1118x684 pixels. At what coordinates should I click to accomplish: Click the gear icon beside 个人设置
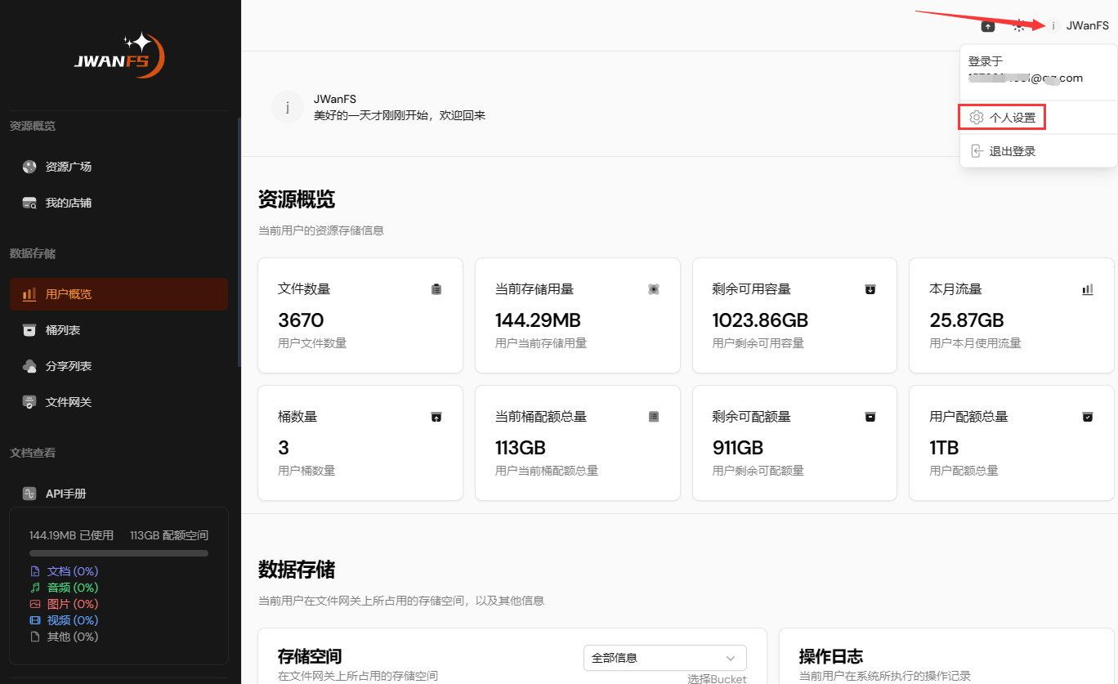pyautogui.click(x=976, y=118)
